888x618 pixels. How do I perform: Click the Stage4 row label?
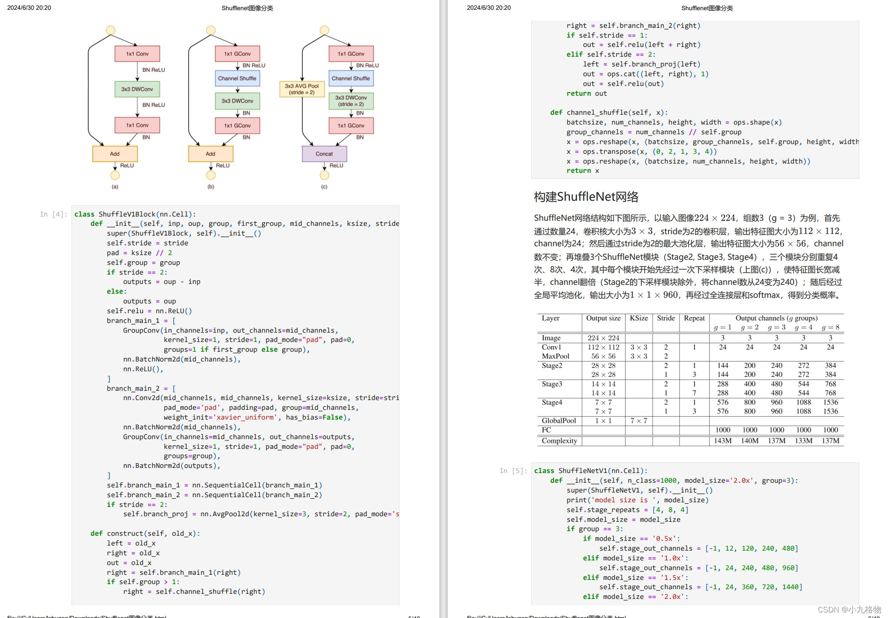pos(552,402)
